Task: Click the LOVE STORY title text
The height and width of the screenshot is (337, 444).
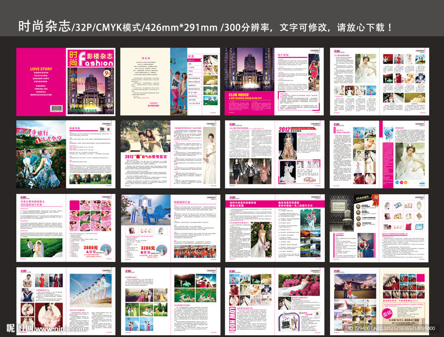Action: tap(41, 69)
